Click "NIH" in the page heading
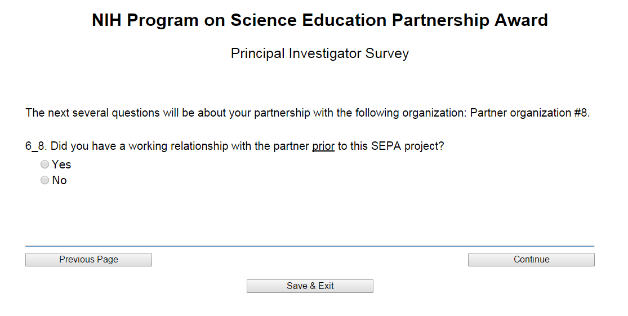The height and width of the screenshot is (316, 628). [x=107, y=21]
